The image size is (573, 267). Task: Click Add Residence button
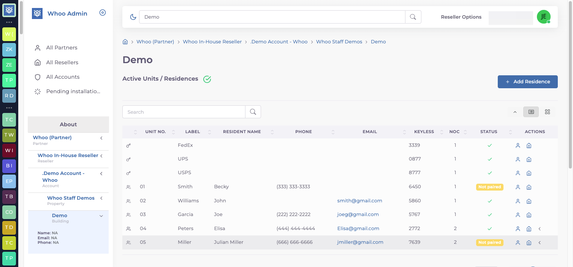click(x=528, y=82)
